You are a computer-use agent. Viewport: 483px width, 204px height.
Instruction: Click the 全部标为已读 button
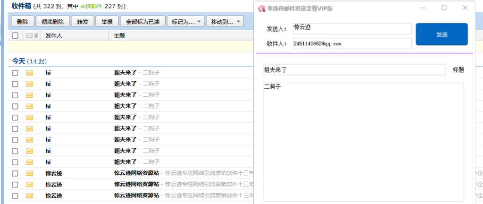[143, 22]
